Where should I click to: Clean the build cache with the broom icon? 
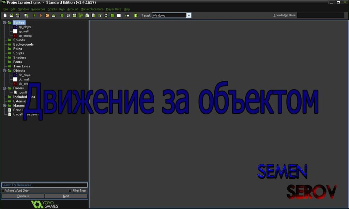54,15
